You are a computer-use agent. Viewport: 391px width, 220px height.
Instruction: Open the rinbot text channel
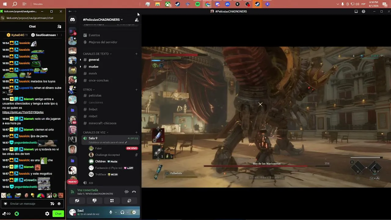[x=111, y=116]
